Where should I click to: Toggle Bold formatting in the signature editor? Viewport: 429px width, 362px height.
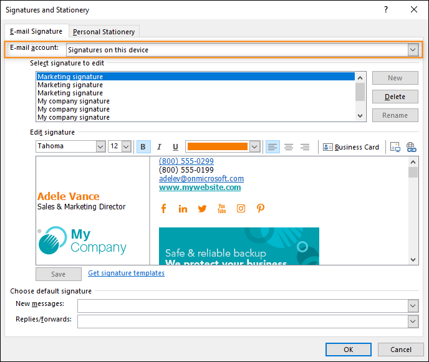(x=143, y=147)
